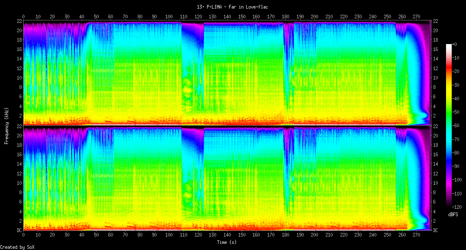Click the -60 mark on the color scale
Screen dimensions: 466x250
[x=458, y=126]
